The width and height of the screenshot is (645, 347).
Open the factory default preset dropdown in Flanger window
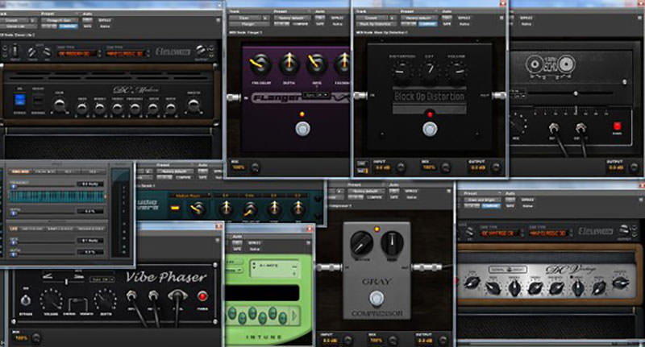[x=292, y=18]
